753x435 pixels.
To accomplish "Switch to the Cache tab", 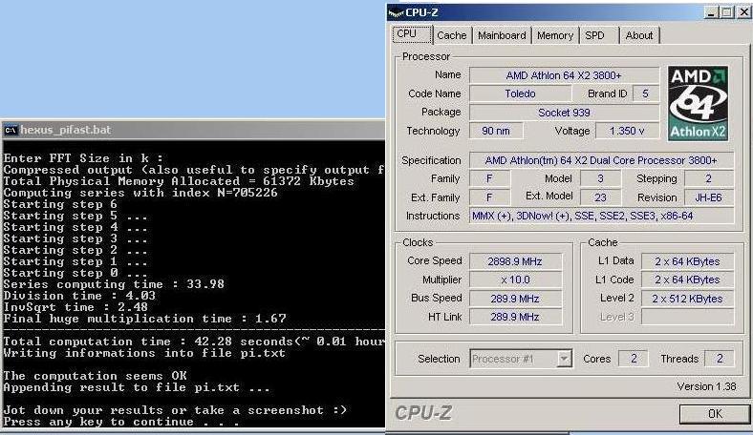I will (451, 35).
